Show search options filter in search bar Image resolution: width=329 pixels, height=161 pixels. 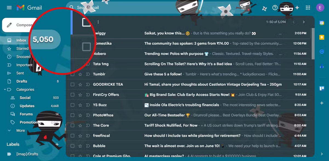244,8
